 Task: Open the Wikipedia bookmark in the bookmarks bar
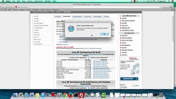36,10
